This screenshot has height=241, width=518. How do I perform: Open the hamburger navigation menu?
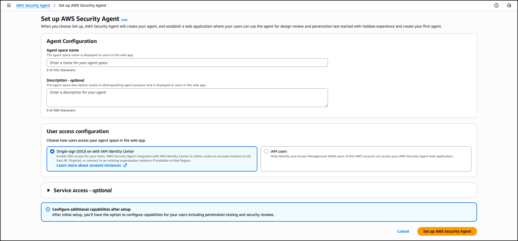tap(9, 5)
